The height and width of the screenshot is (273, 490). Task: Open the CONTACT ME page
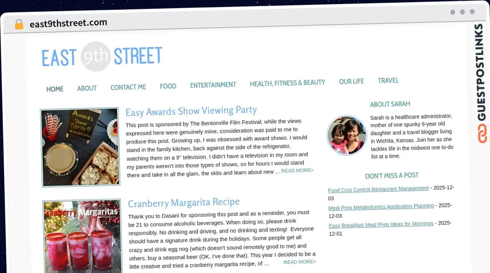tap(128, 87)
